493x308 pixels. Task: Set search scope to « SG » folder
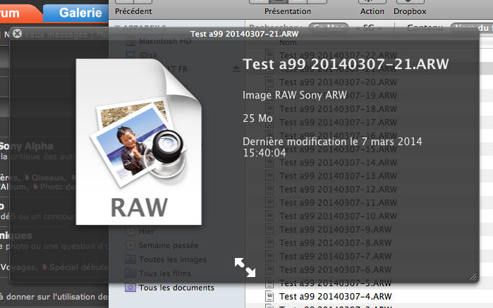[x=368, y=28]
